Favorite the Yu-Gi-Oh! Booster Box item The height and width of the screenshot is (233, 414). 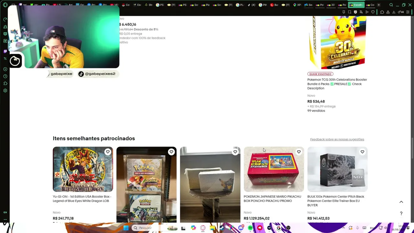click(108, 152)
